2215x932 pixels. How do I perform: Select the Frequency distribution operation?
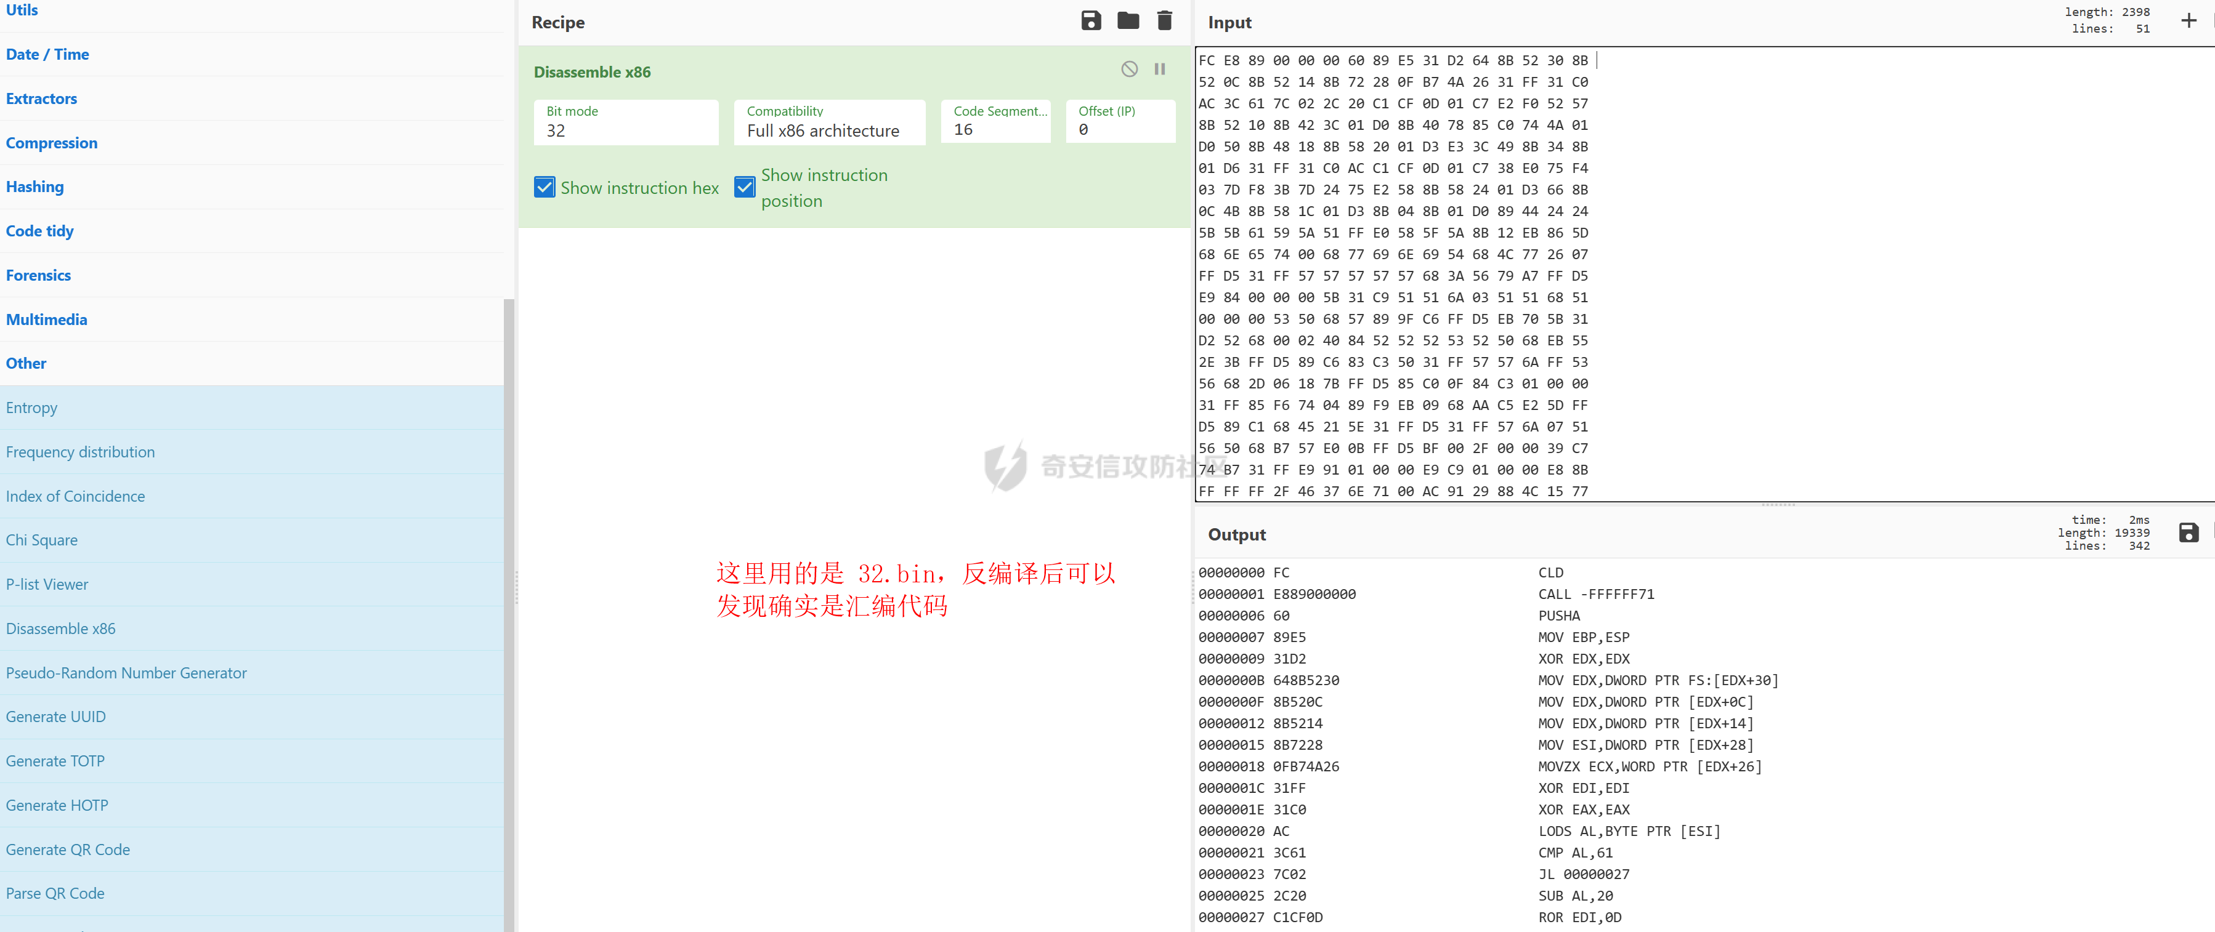pyautogui.click(x=251, y=452)
